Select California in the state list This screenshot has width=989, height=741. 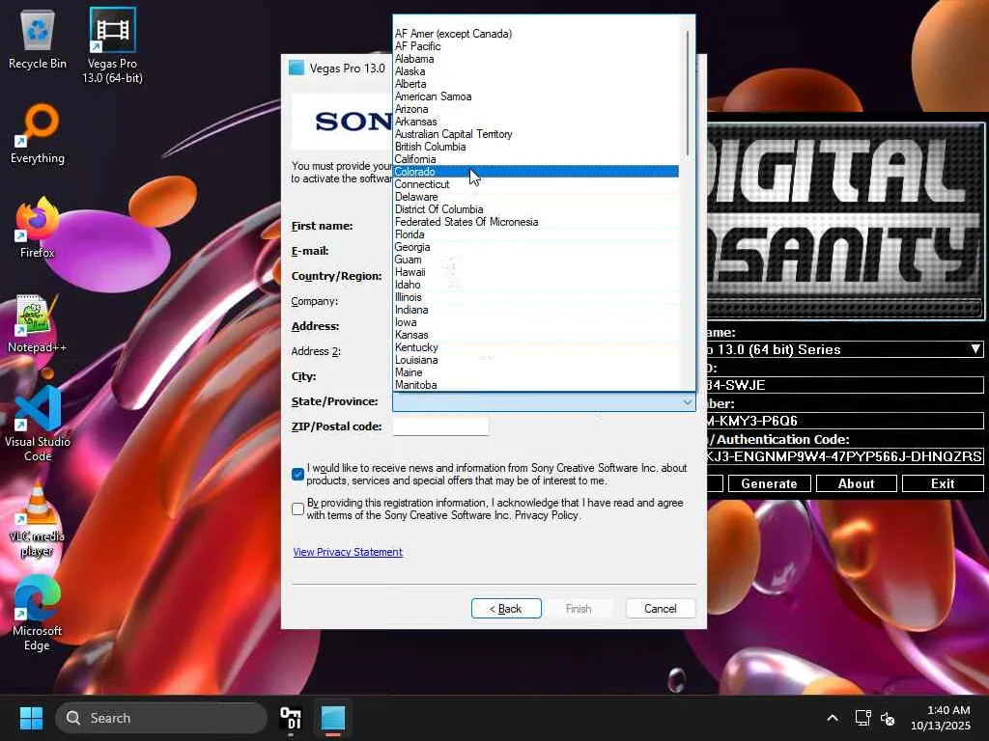(x=535, y=159)
